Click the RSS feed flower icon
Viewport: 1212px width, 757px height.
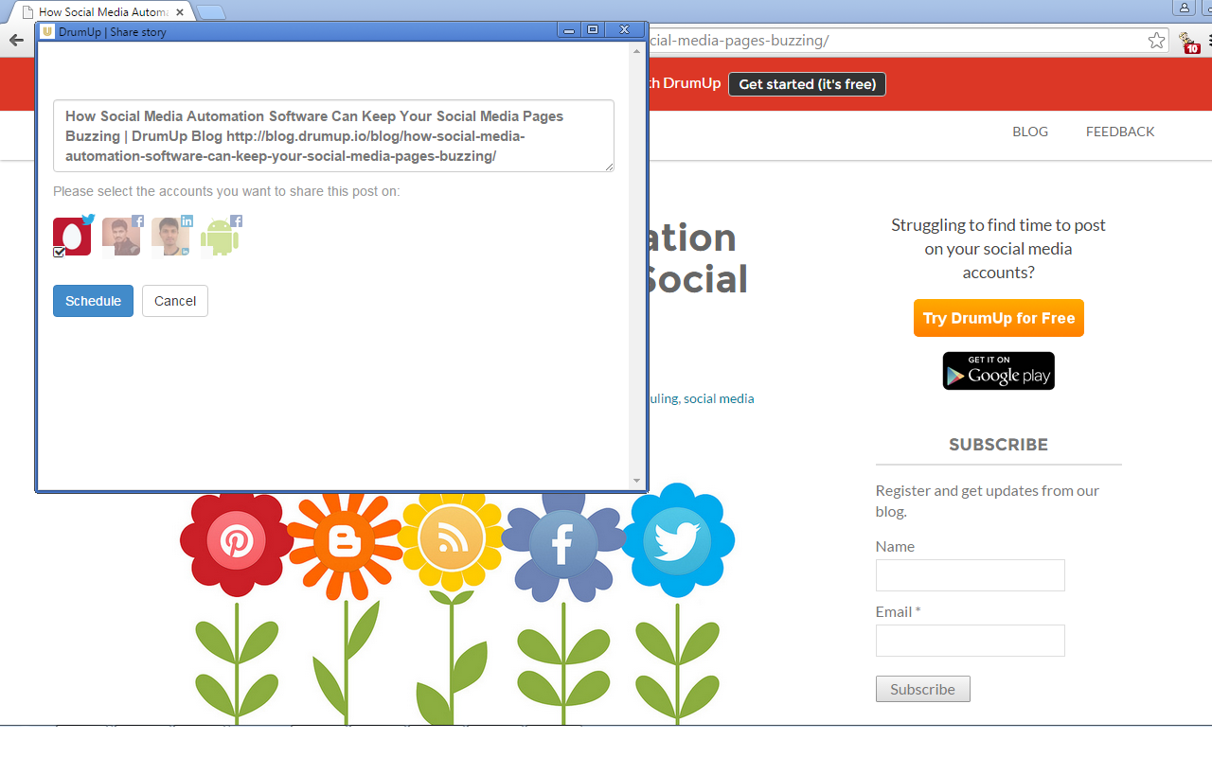pos(452,538)
